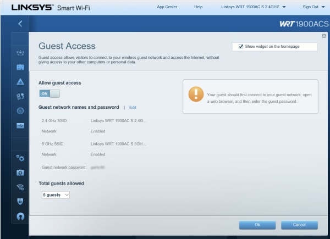330x239 pixels.
Task: Open the External Storage USB icon
Action: point(20,126)
